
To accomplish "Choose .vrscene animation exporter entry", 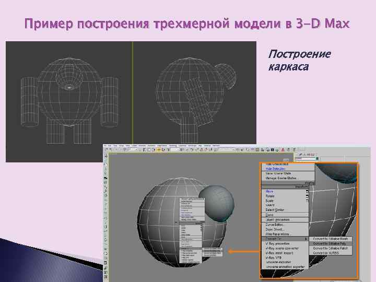I will 285,267.
